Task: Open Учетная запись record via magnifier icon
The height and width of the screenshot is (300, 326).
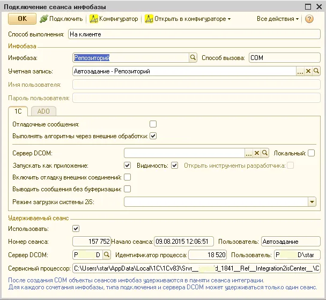Action: (x=316, y=71)
